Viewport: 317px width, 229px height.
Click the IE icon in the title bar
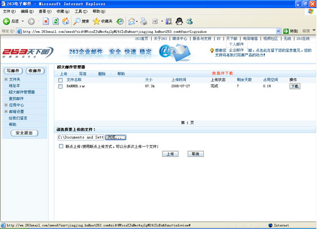point(3,3)
